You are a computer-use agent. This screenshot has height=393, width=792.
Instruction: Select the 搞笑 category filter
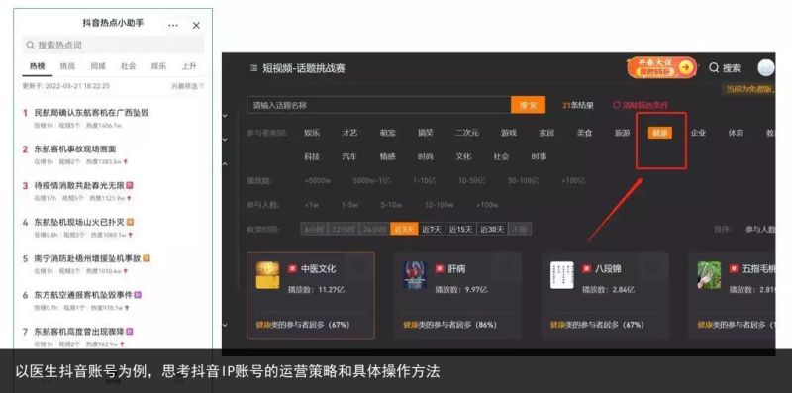[x=426, y=133]
